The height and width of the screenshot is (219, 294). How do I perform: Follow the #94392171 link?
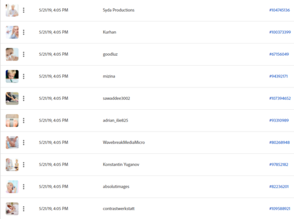pyautogui.click(x=278, y=76)
